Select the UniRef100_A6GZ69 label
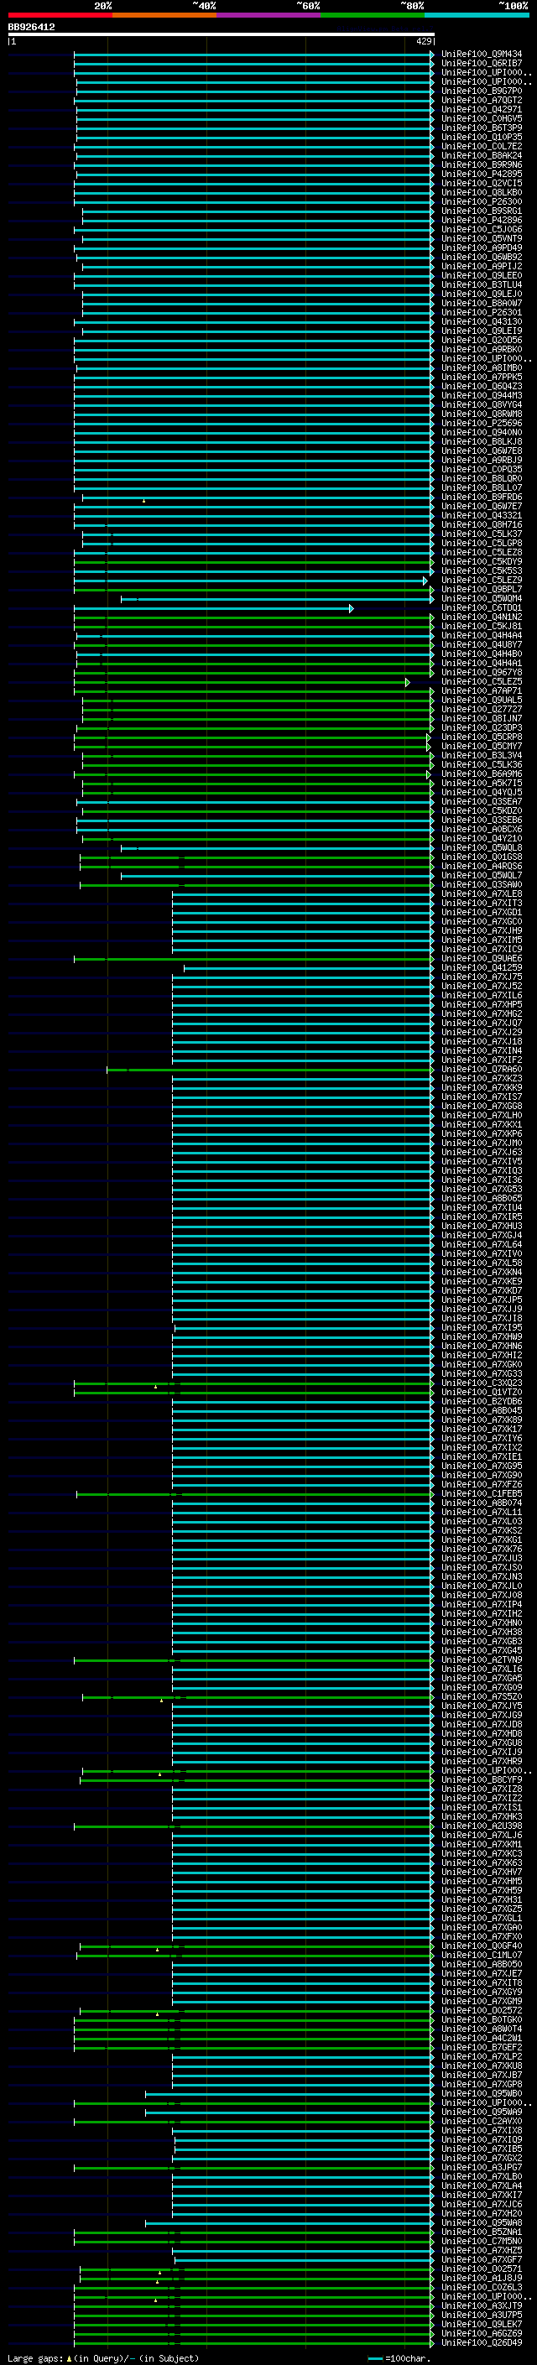This screenshot has width=537, height=2365. click(x=482, y=2334)
